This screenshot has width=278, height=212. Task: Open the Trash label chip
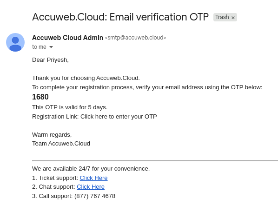coord(222,17)
